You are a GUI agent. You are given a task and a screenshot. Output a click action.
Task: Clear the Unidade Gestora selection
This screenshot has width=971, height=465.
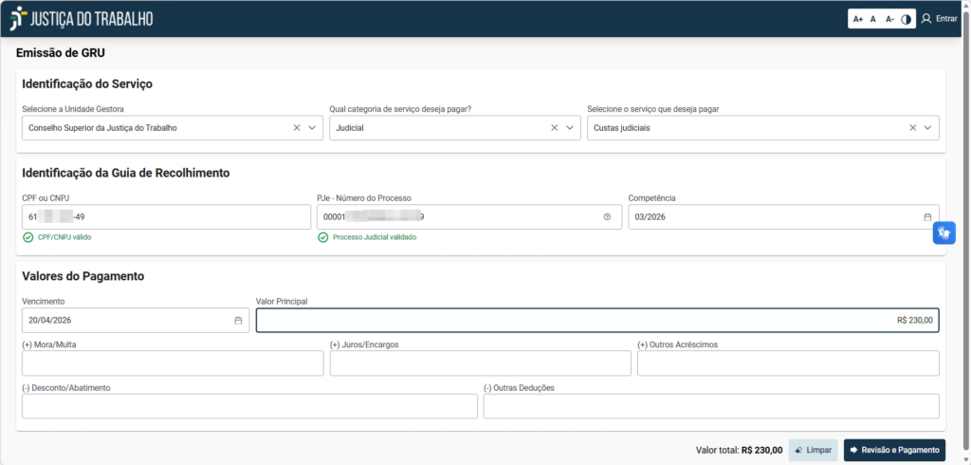[x=296, y=128]
